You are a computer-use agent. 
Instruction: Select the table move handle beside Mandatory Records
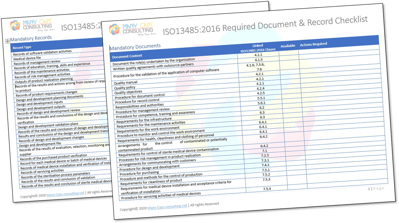(8, 41)
